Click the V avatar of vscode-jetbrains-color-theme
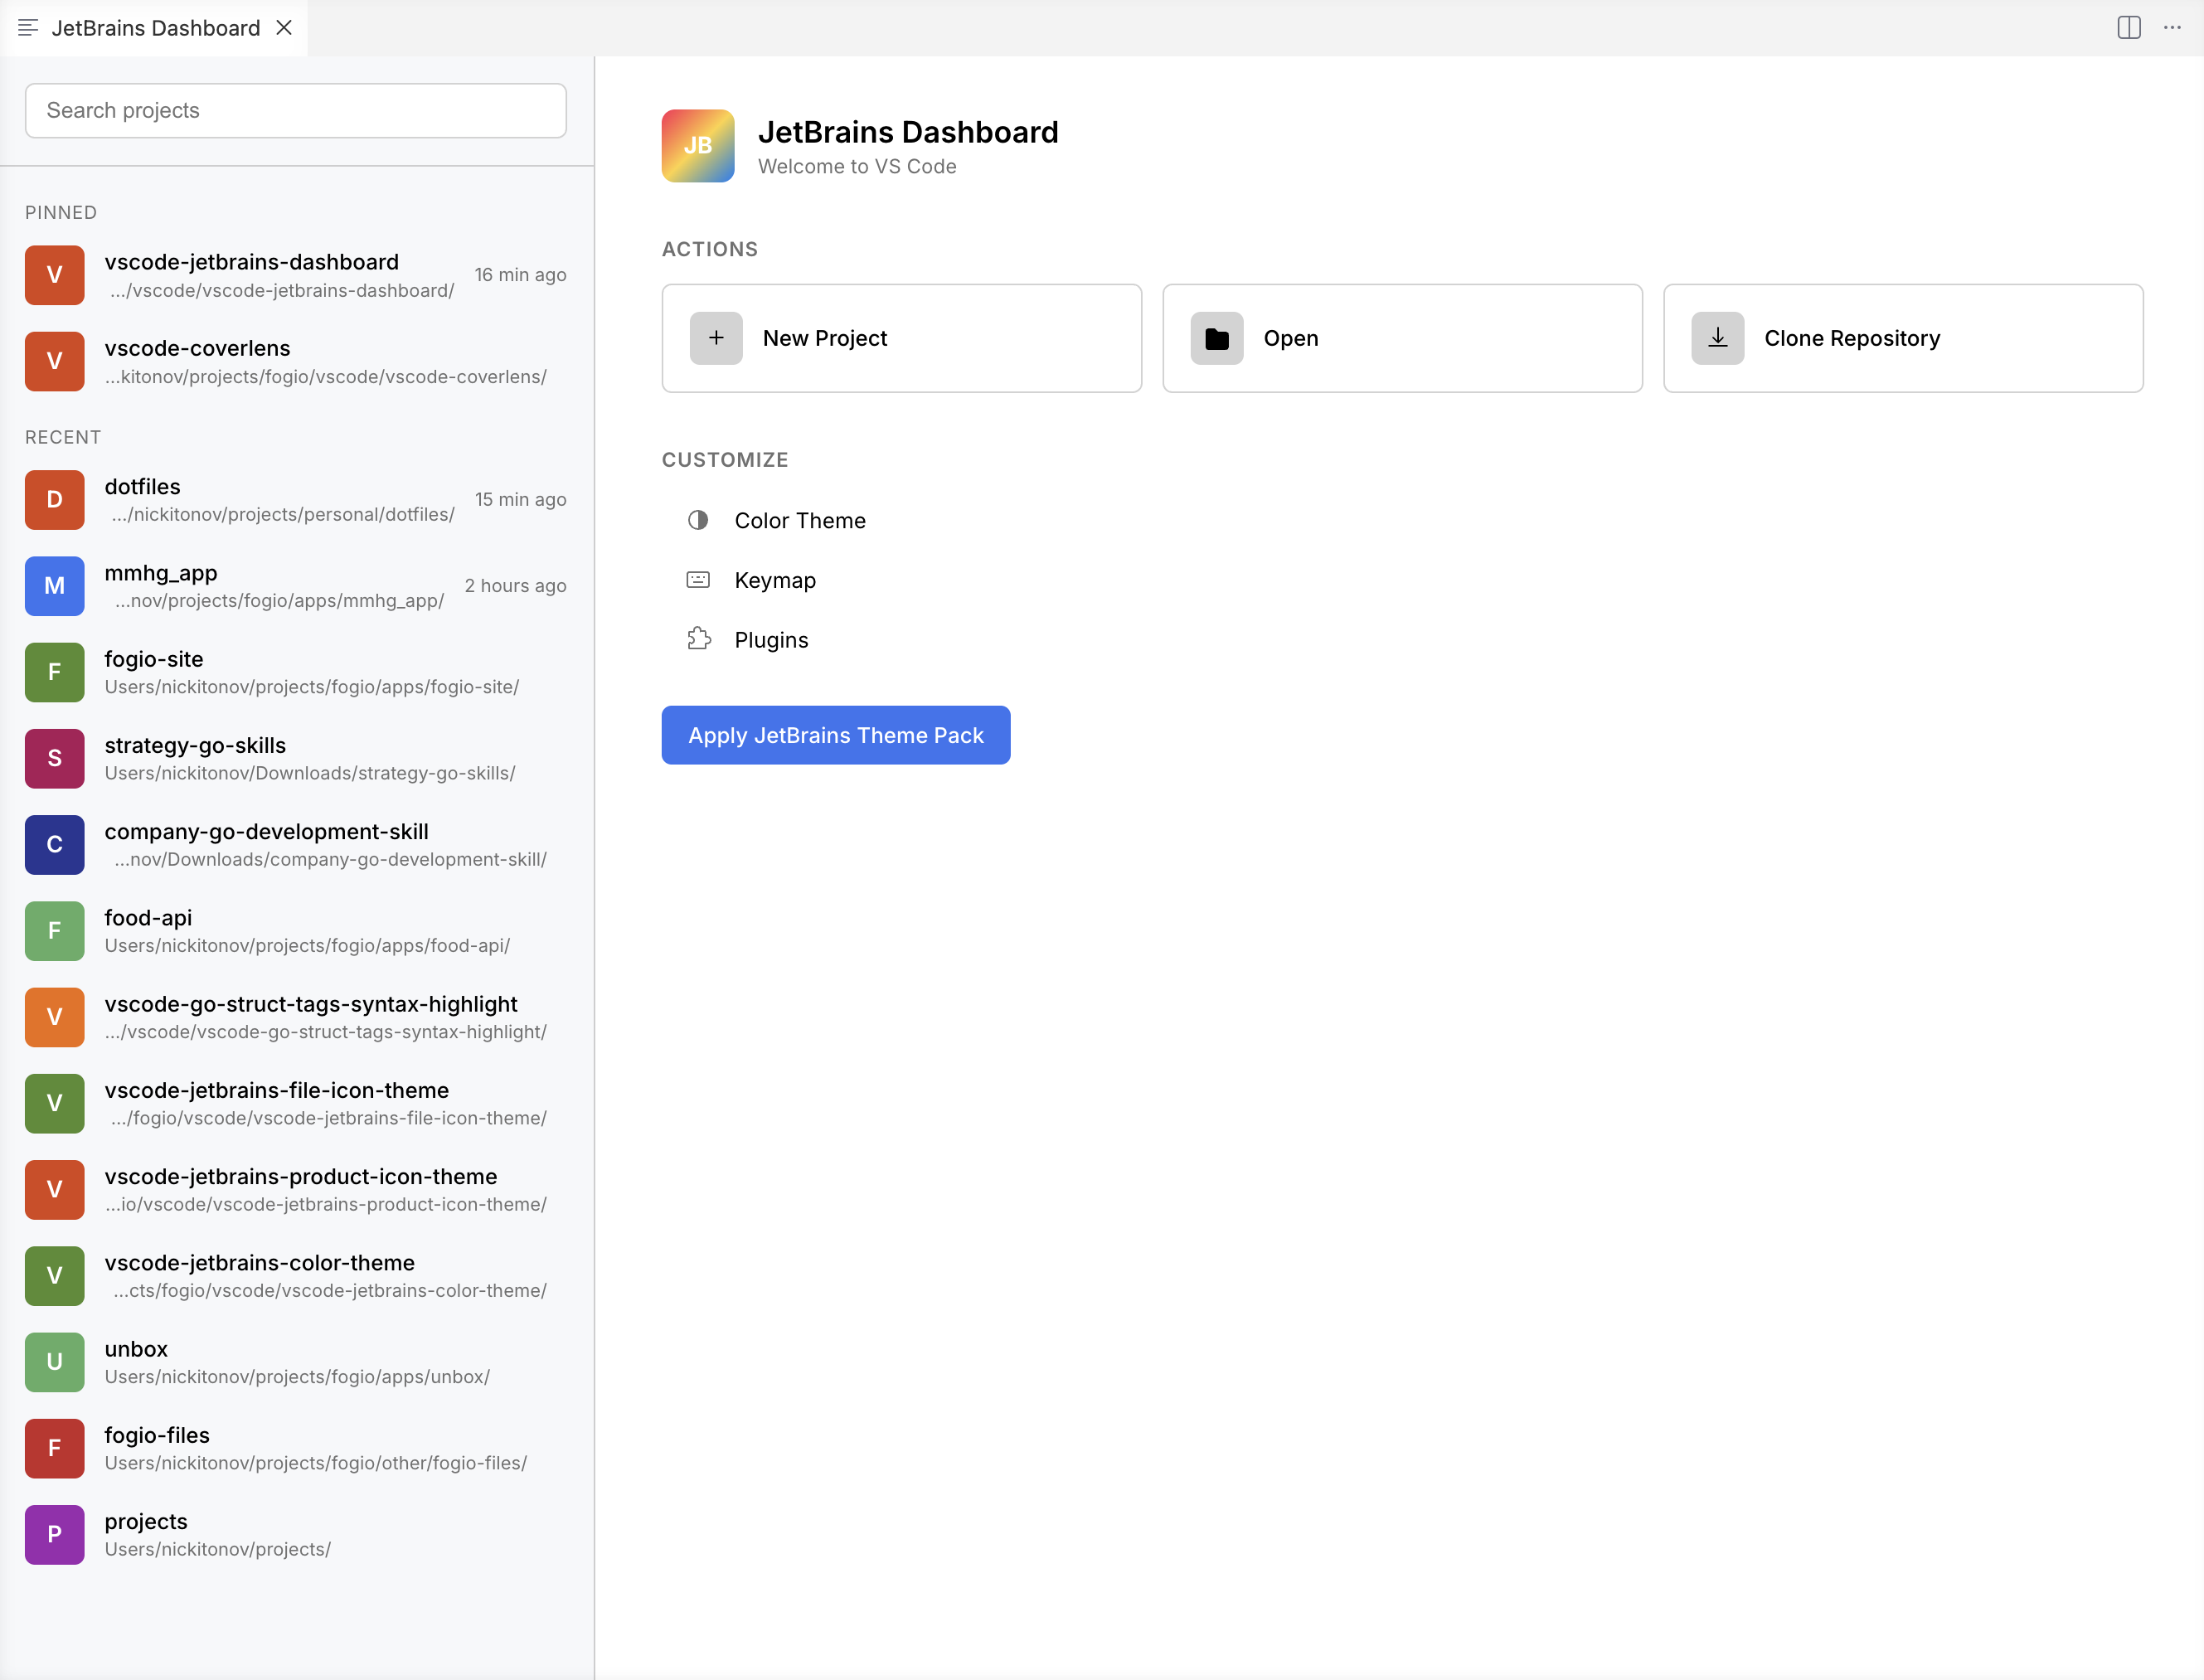The width and height of the screenshot is (2204, 1680). (x=54, y=1276)
